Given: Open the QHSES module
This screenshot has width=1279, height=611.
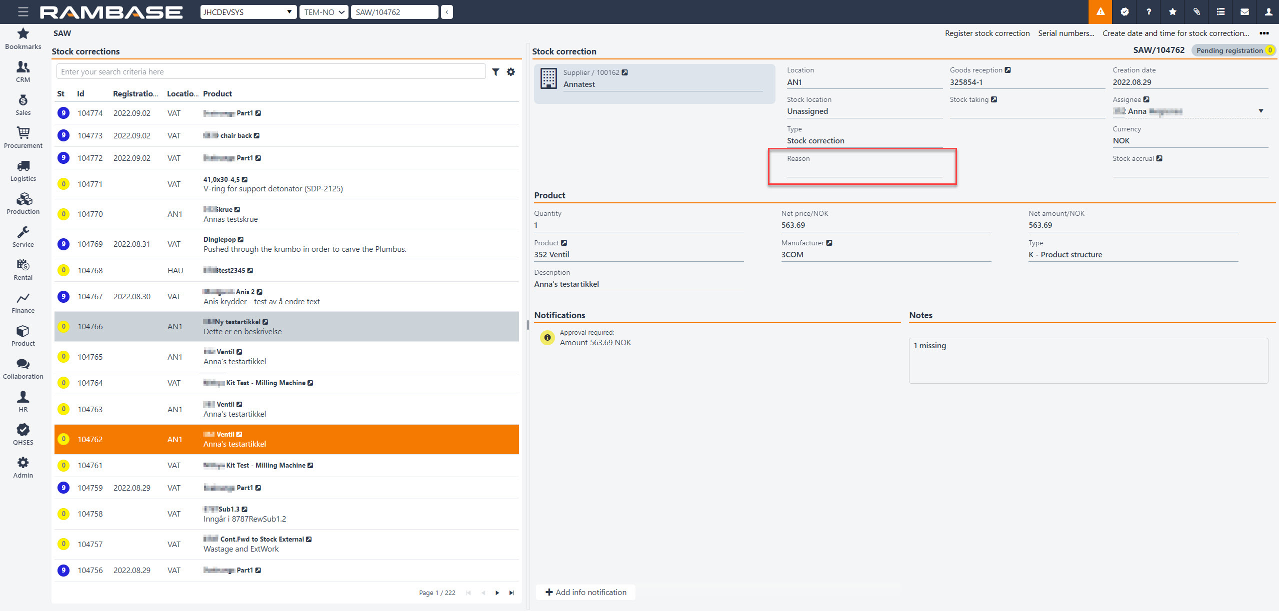Looking at the screenshot, I should click(x=23, y=434).
